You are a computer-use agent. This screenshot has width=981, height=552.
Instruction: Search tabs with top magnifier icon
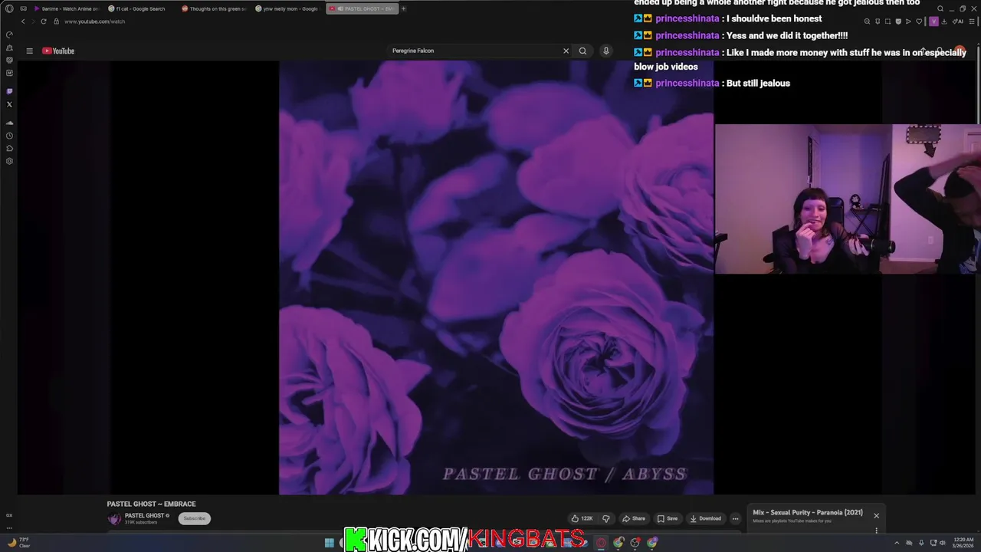[940, 8]
